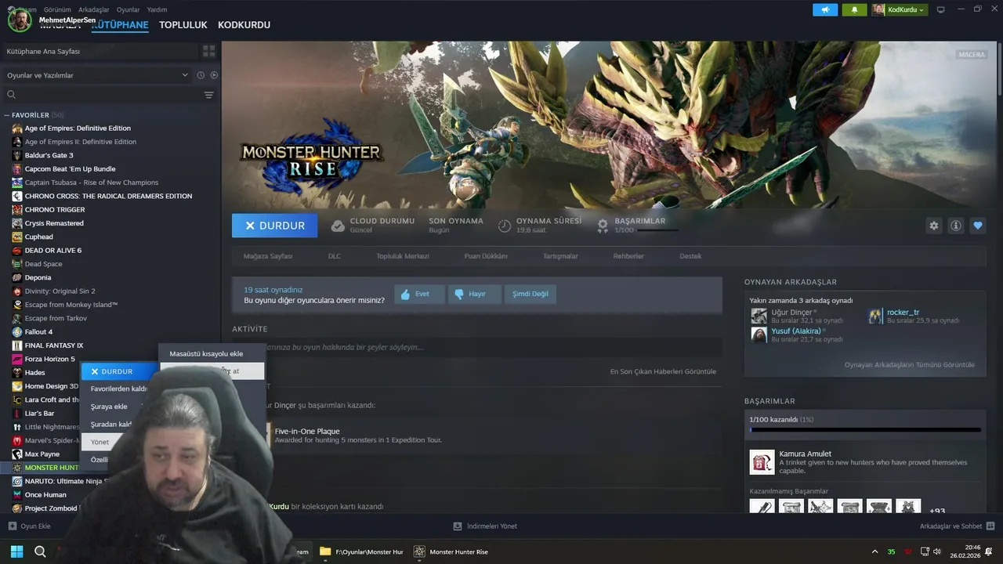Switch to KÜTÜPHANE tab
This screenshot has height=564, width=1003.
pyautogui.click(x=120, y=25)
